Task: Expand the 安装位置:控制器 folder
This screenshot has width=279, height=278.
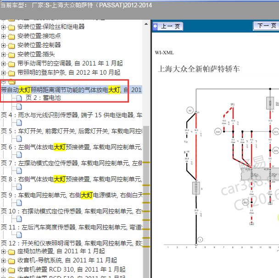Action: [3, 45]
